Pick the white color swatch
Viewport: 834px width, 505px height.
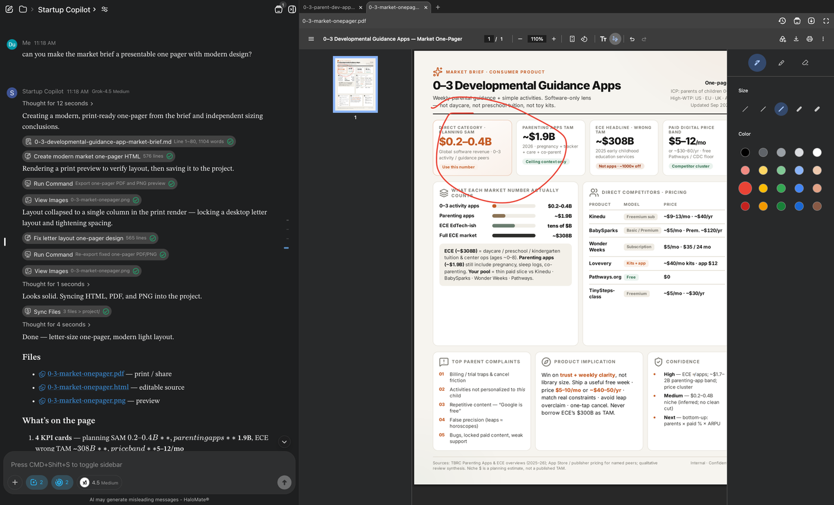click(x=817, y=152)
